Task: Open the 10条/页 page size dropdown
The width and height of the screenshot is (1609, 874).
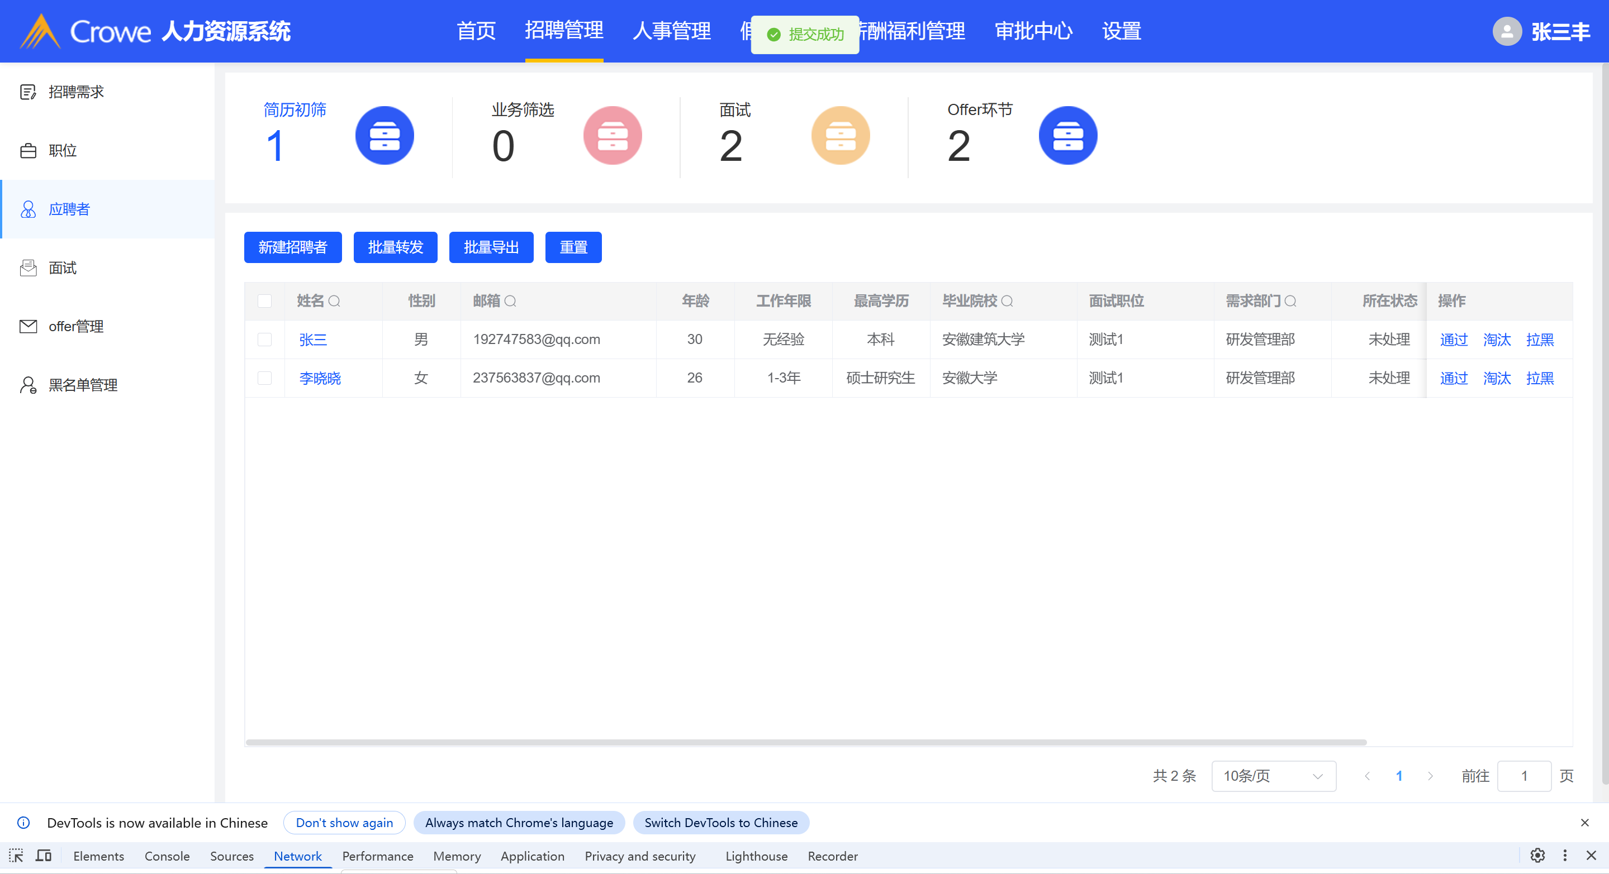Action: coord(1273,776)
